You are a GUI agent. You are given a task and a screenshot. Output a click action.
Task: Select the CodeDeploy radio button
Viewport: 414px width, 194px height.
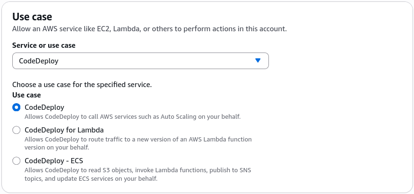pos(17,107)
